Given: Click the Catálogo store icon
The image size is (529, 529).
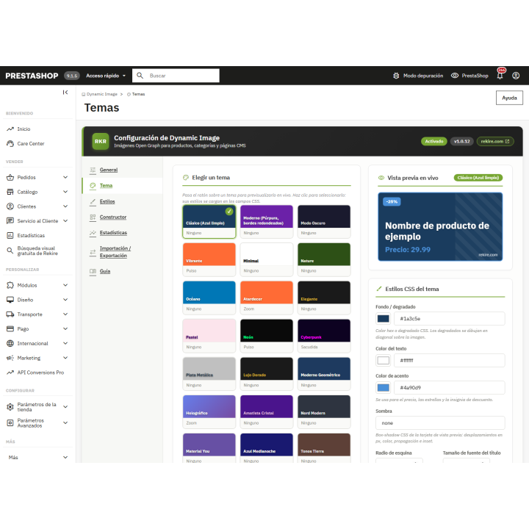Looking at the screenshot, I should [x=10, y=192].
